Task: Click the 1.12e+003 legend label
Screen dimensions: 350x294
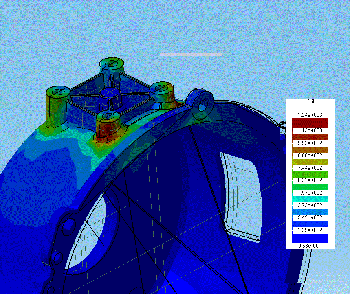Action: pyautogui.click(x=310, y=130)
